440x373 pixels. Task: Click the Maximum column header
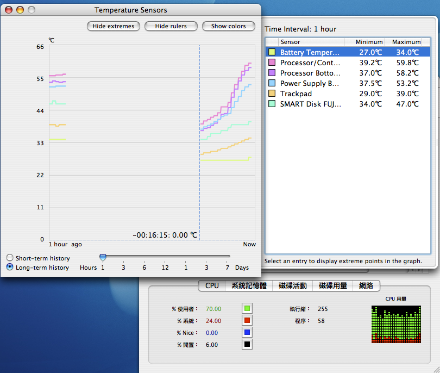pos(403,42)
